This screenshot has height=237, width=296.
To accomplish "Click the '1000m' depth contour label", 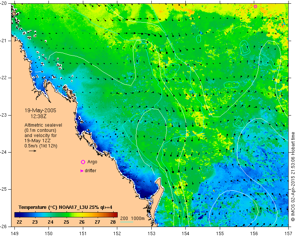I will (x=138, y=218).
